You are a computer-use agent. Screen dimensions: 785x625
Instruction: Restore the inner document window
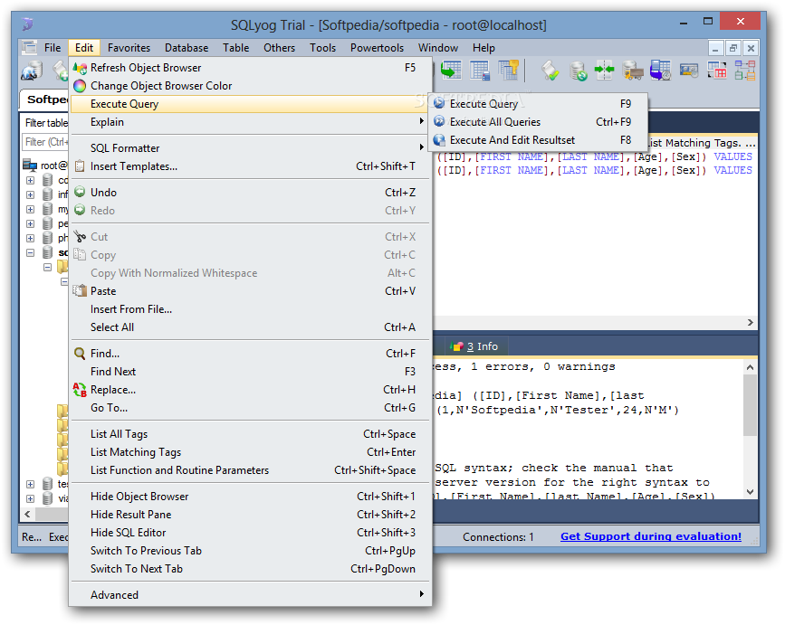(x=732, y=48)
